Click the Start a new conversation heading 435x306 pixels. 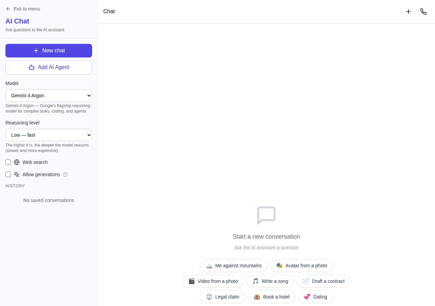click(x=266, y=237)
